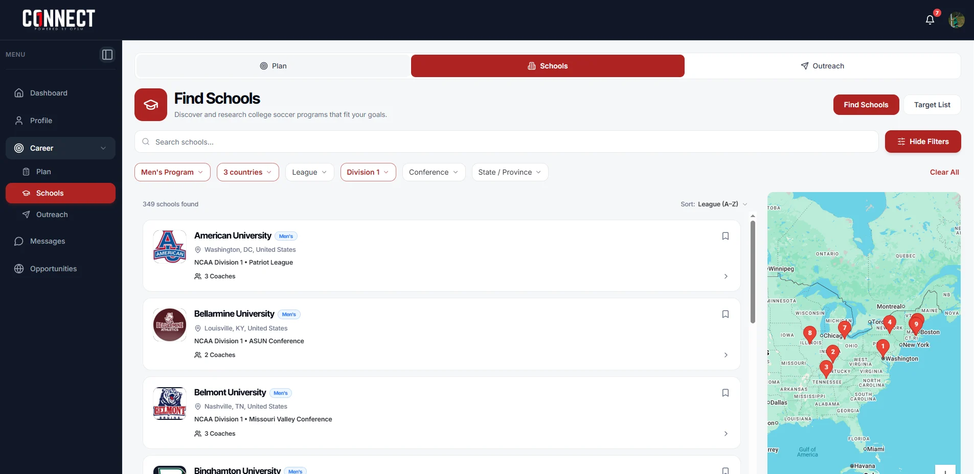Open Opportunities in sidebar
This screenshot has height=474, width=974.
click(60, 269)
